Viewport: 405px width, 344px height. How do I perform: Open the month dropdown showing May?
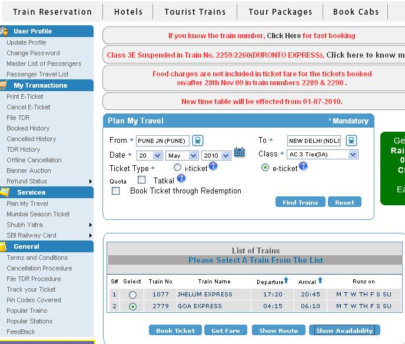tap(182, 155)
